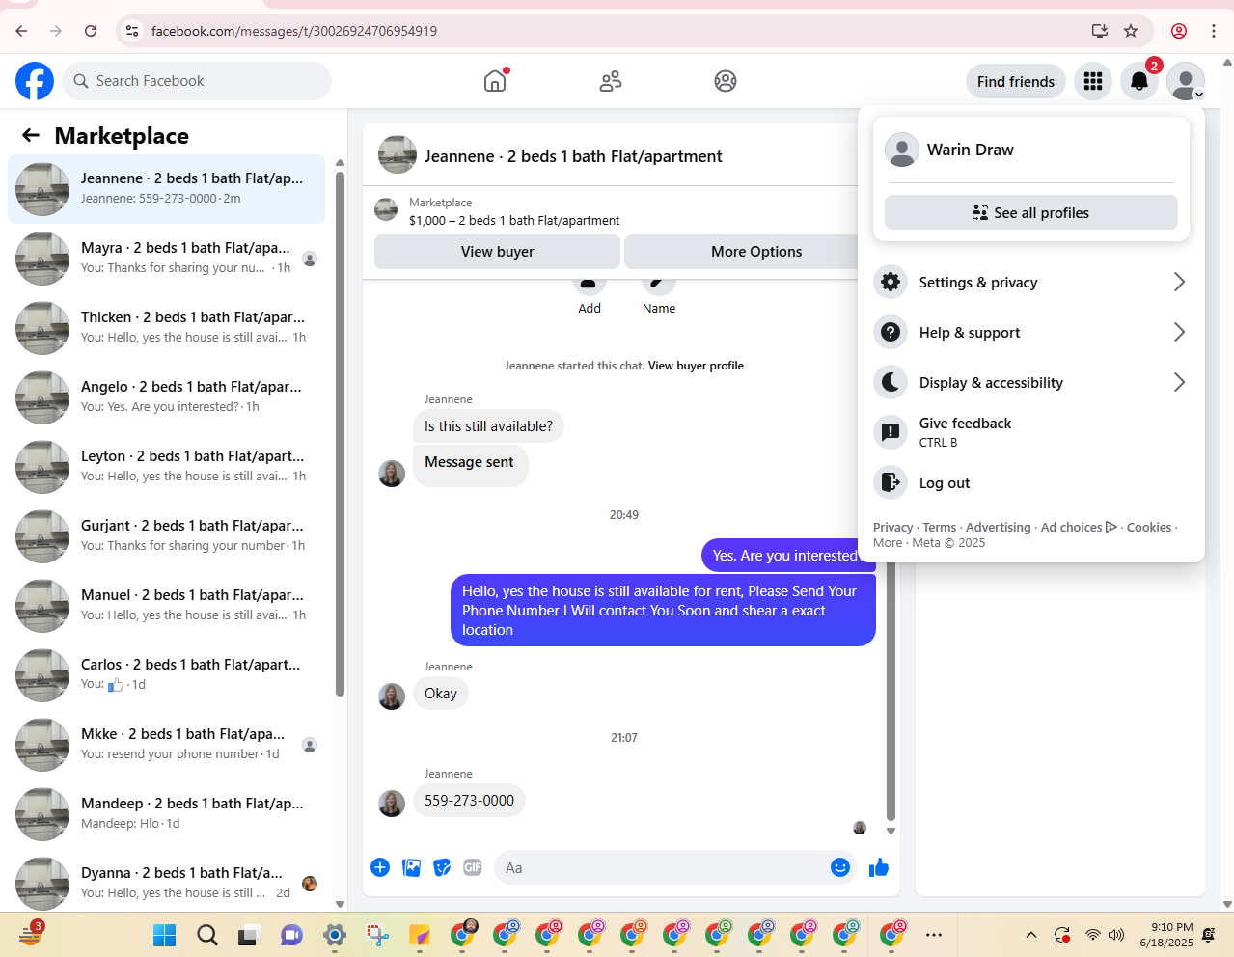Viewport: 1234px width, 957px height.
Task: Open the Thicken conversation
Action: 166,327
